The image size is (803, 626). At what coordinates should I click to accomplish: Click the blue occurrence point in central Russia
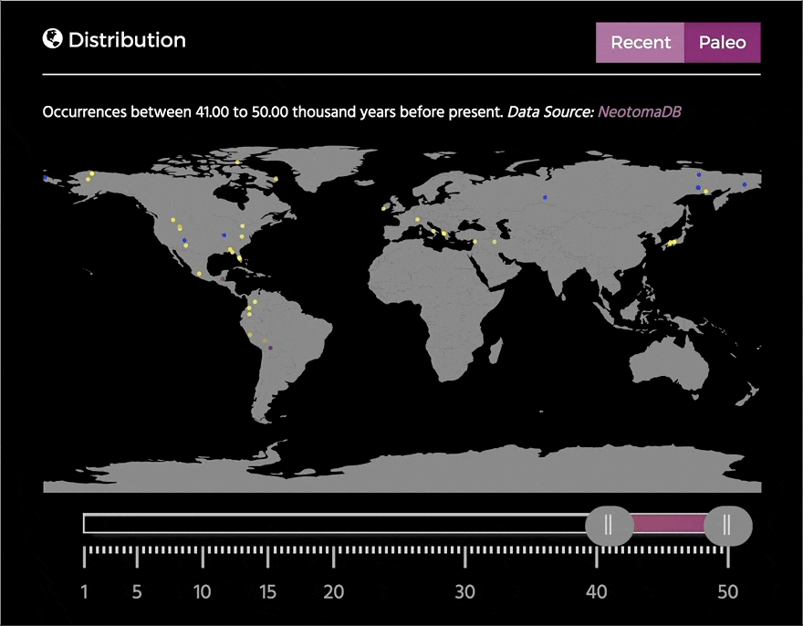(545, 197)
